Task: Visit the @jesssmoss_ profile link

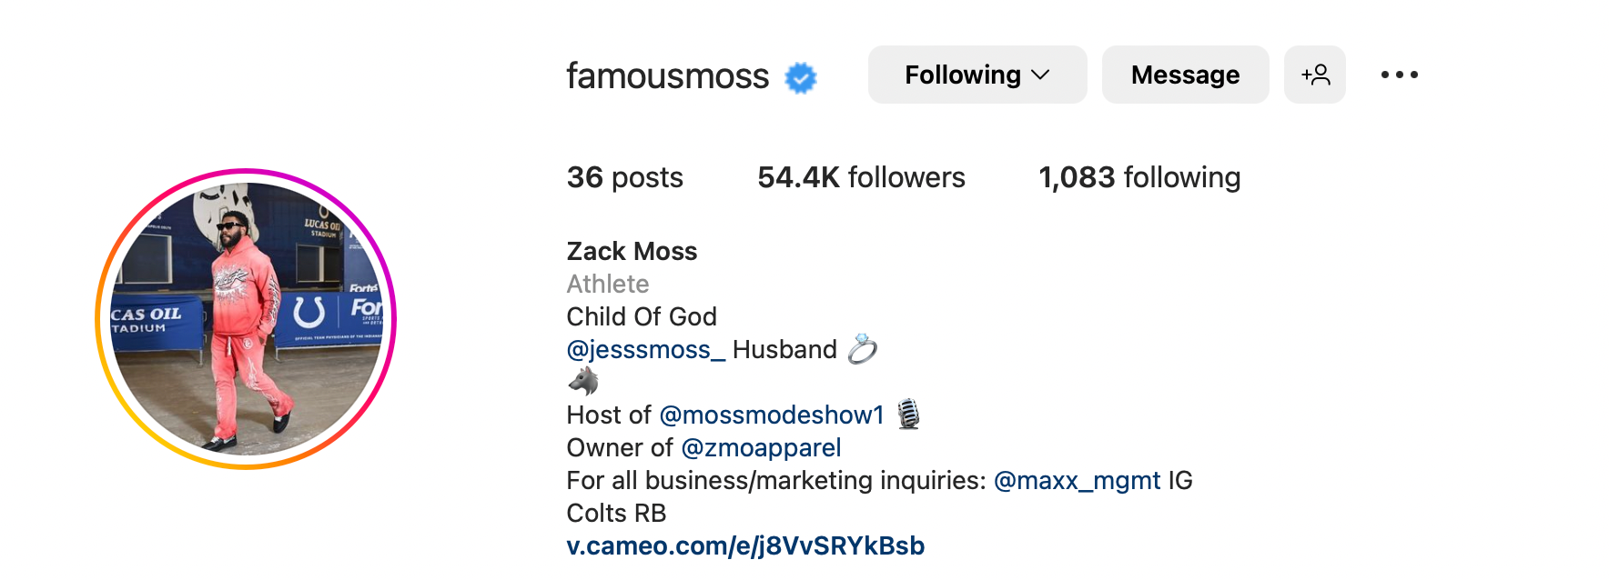Action: point(645,349)
